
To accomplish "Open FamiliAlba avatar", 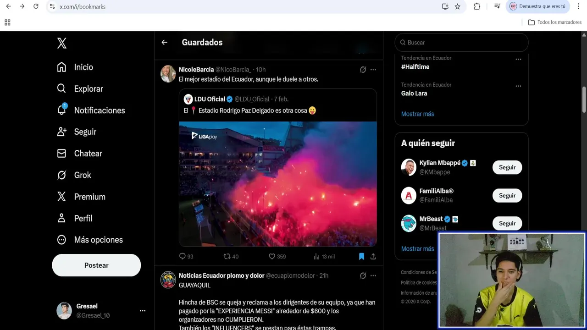I will (x=409, y=195).
